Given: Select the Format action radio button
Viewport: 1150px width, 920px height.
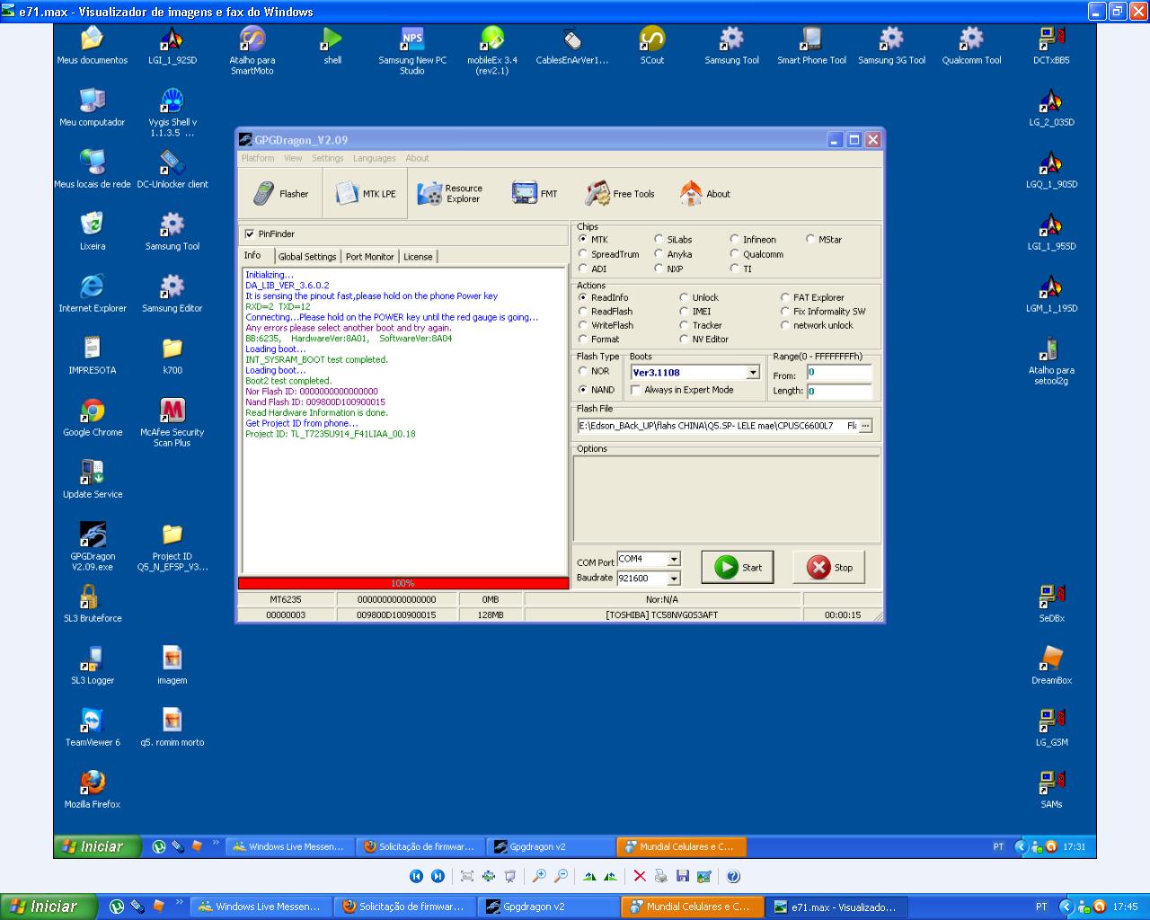Looking at the screenshot, I should (583, 340).
